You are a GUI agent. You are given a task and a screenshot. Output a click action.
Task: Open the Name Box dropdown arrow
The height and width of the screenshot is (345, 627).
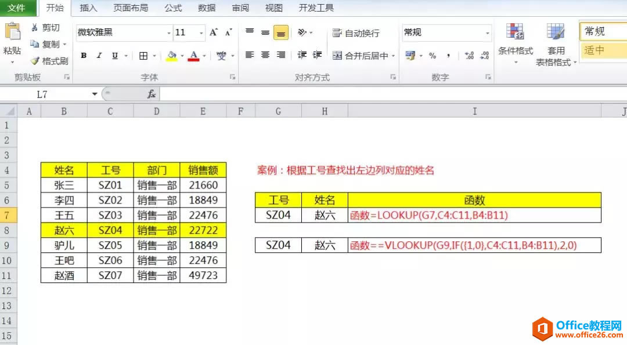click(x=95, y=95)
